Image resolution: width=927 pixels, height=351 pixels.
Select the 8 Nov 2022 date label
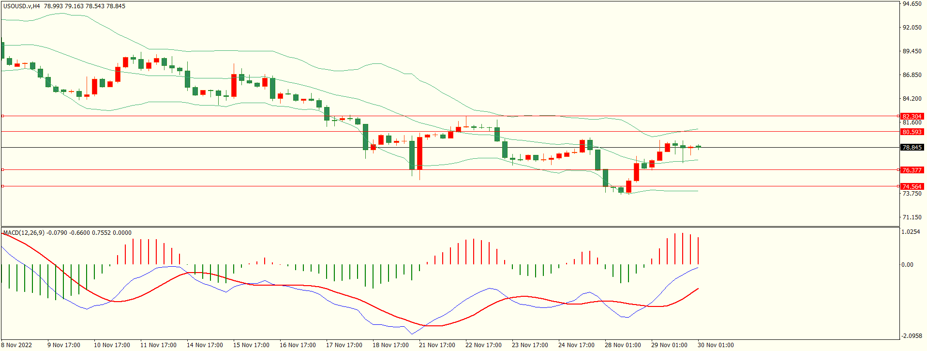17,345
